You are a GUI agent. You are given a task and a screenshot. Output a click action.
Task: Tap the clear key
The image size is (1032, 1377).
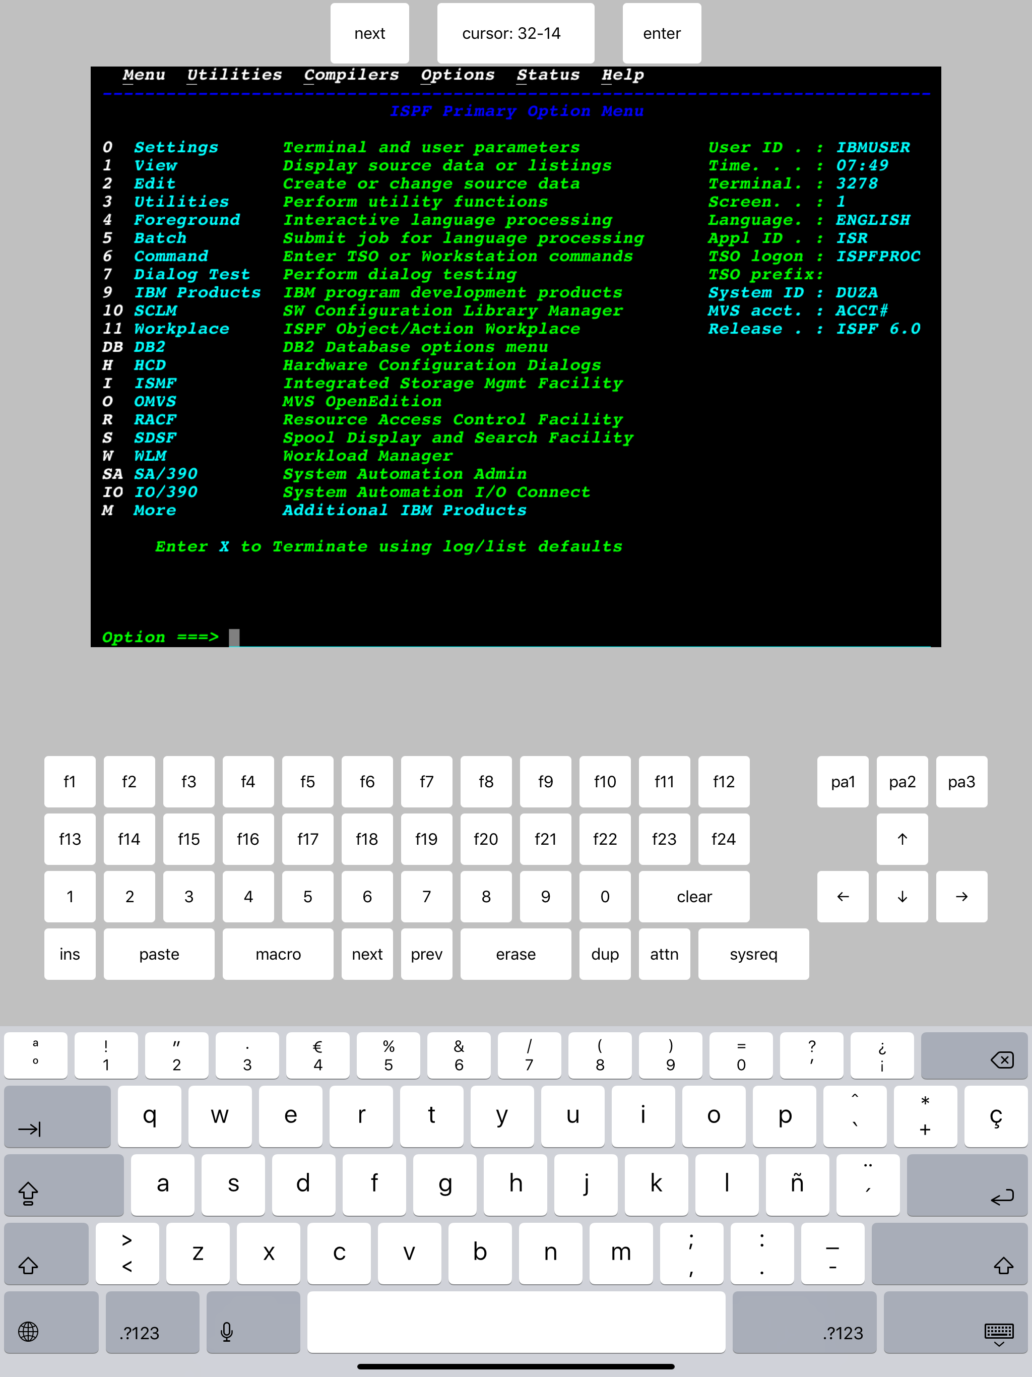coord(694,896)
